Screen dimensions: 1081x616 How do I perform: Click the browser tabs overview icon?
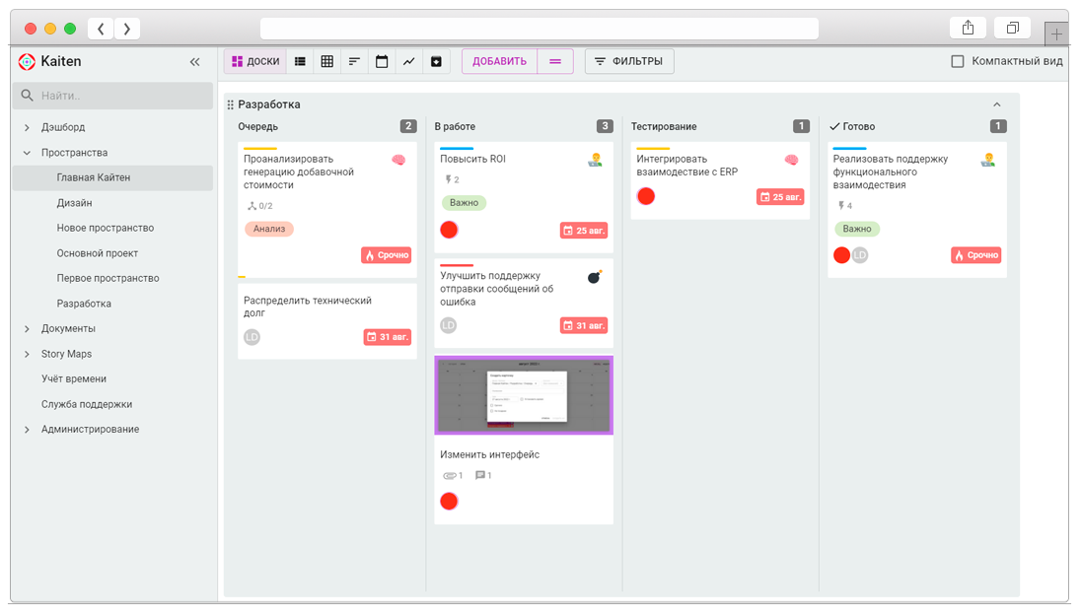tap(1012, 28)
